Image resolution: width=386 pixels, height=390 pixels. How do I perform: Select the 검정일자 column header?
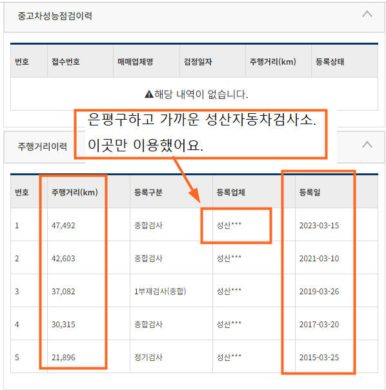(198, 61)
